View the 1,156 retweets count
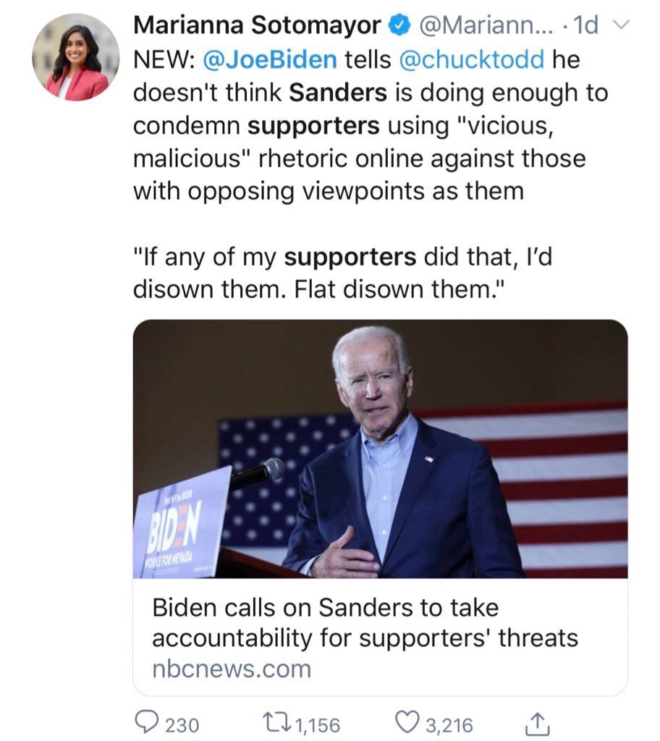 (x=318, y=725)
